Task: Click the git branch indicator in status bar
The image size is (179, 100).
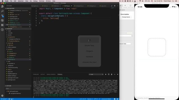Action: pos(4,99)
